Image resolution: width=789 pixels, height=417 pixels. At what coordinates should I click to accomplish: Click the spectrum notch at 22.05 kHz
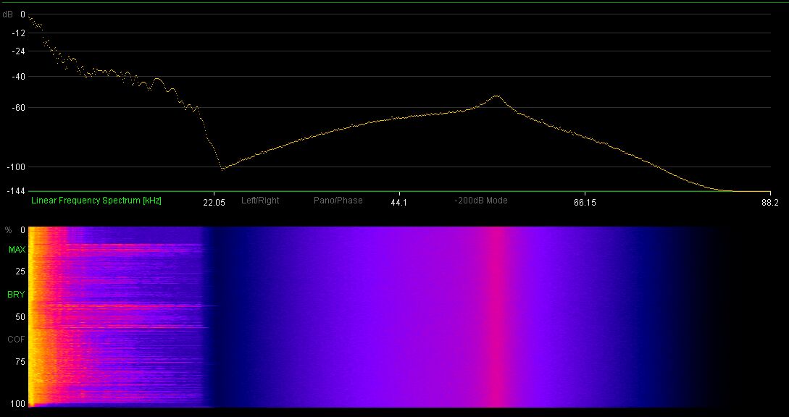(222, 168)
